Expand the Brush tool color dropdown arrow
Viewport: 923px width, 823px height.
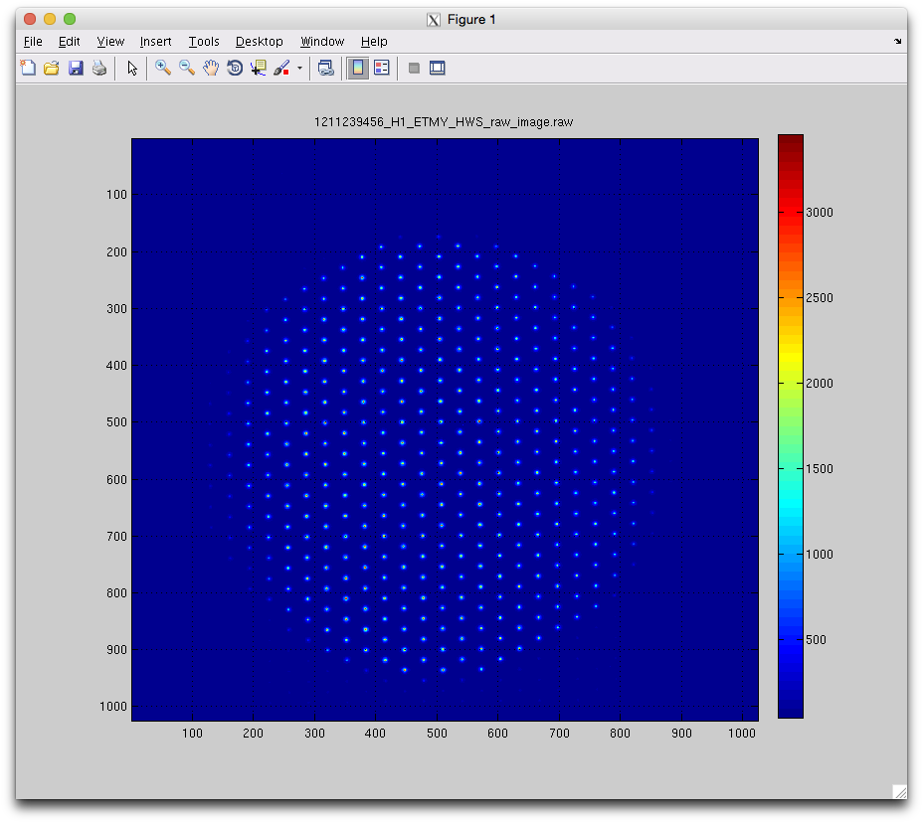tap(299, 70)
